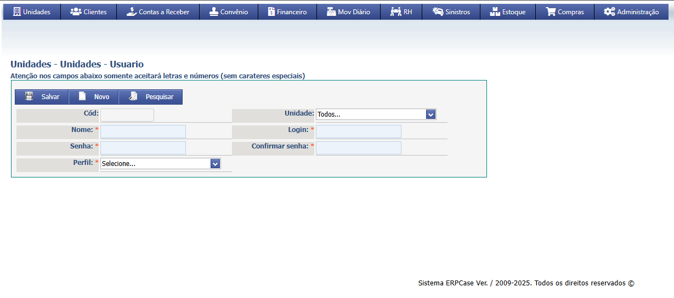This screenshot has height=298, width=674.
Task: Click the people-carrying icon beside RH
Action: tap(396, 12)
